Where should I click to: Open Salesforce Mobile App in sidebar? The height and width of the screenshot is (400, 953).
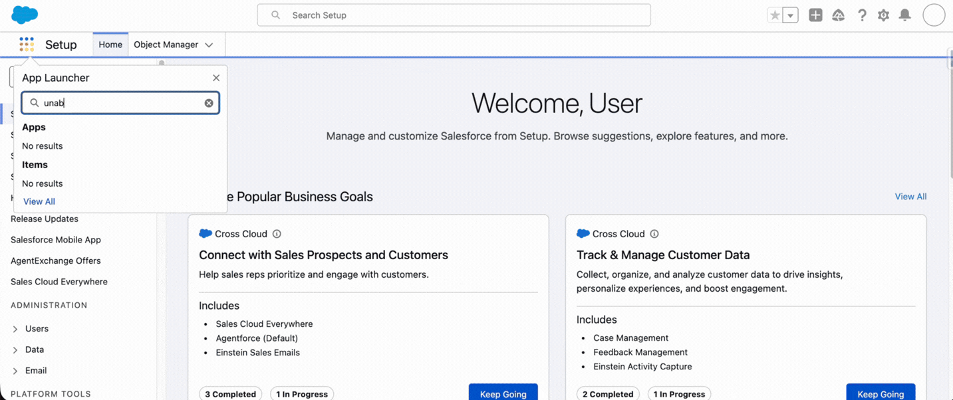[56, 240]
